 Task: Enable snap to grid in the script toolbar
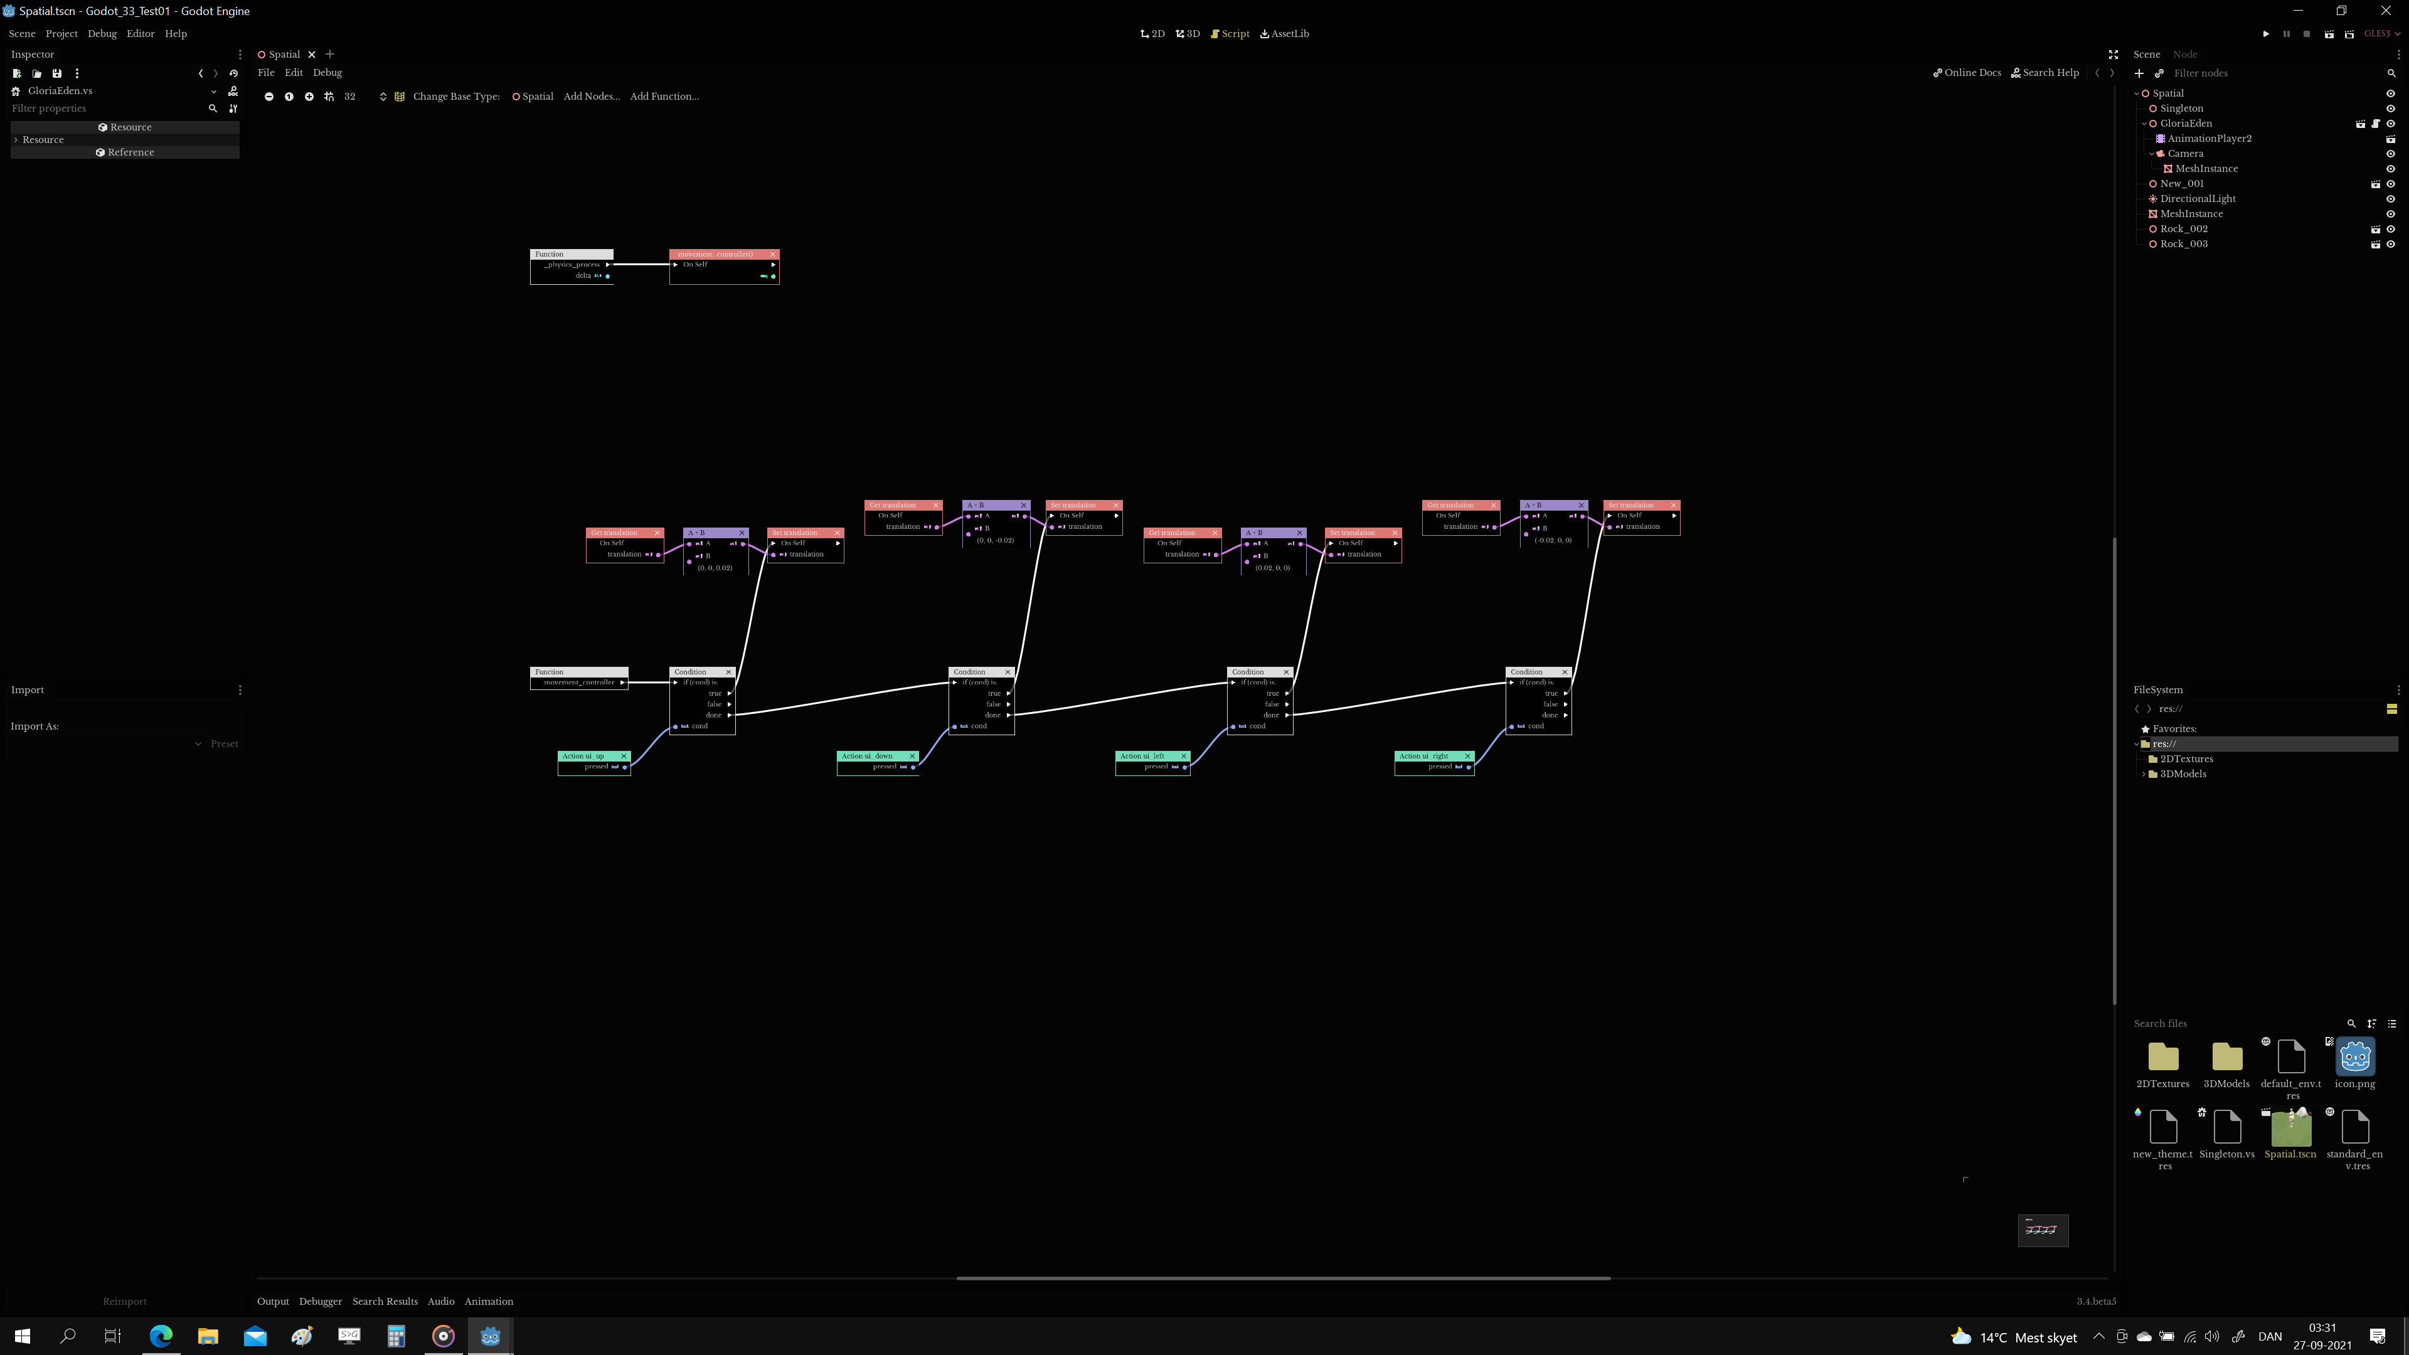(330, 95)
